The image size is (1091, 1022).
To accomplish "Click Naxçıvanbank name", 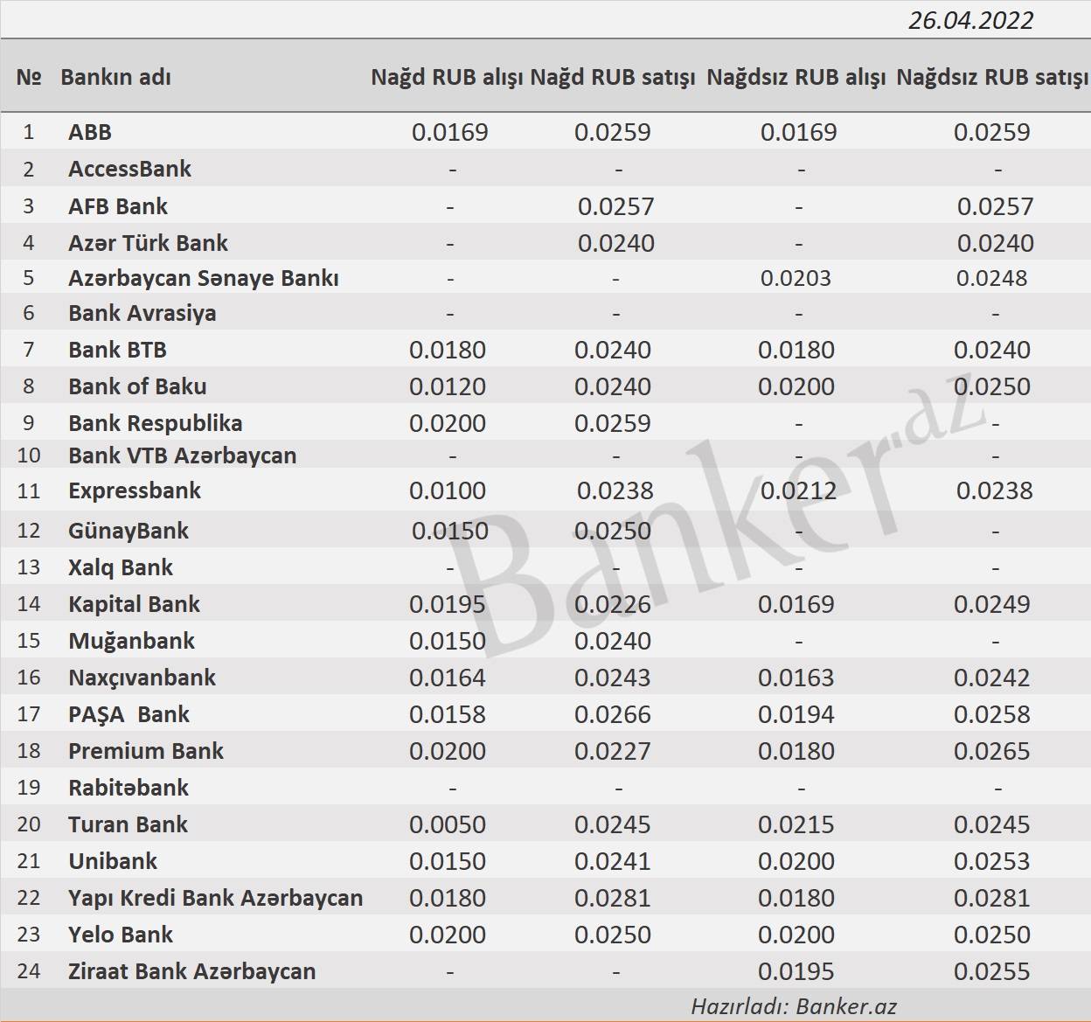I will (x=142, y=678).
